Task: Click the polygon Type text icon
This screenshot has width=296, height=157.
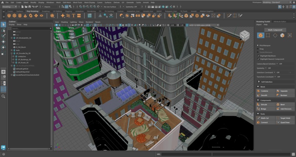Action: tap(73, 16)
